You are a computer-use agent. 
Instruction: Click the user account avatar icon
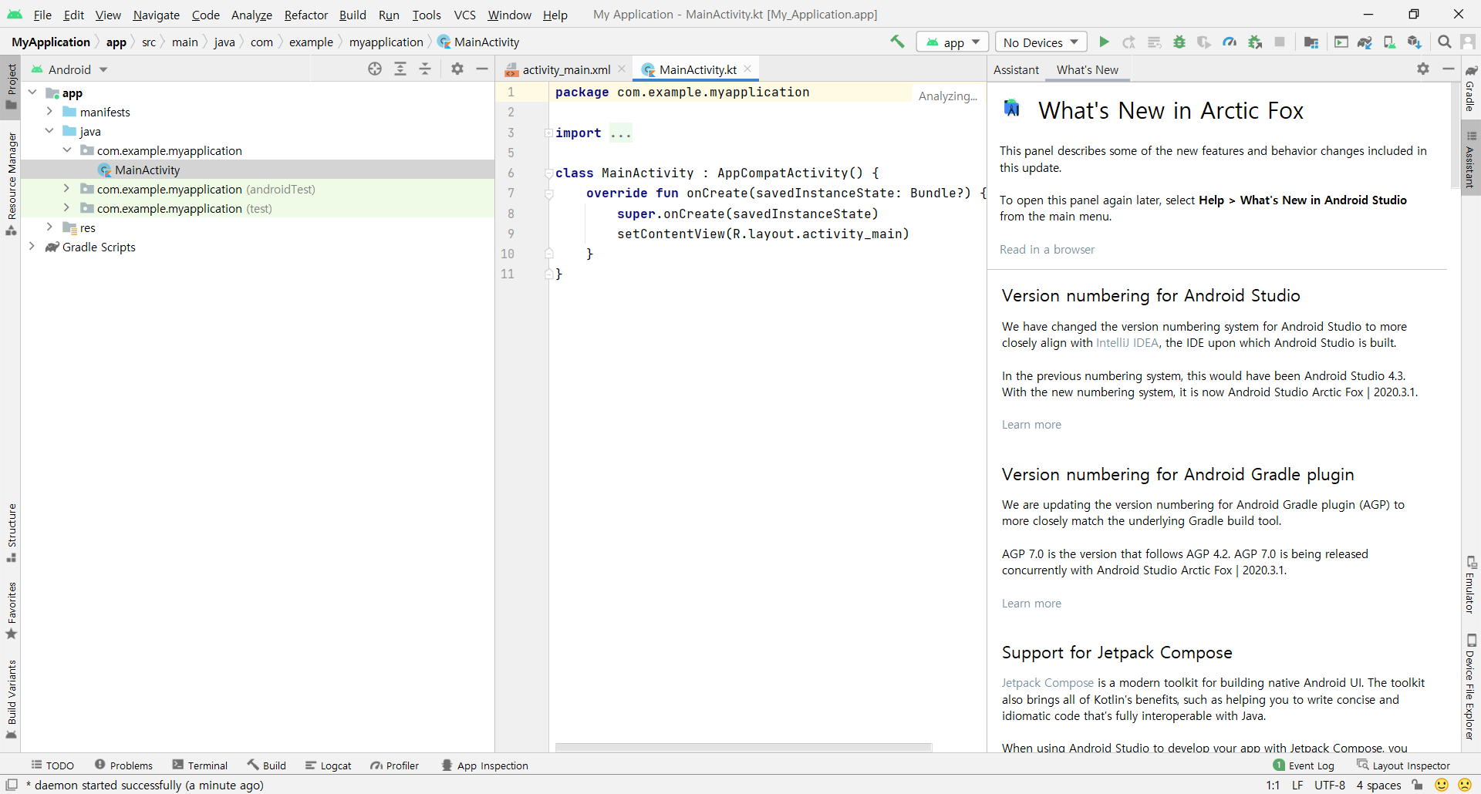[x=1469, y=42]
